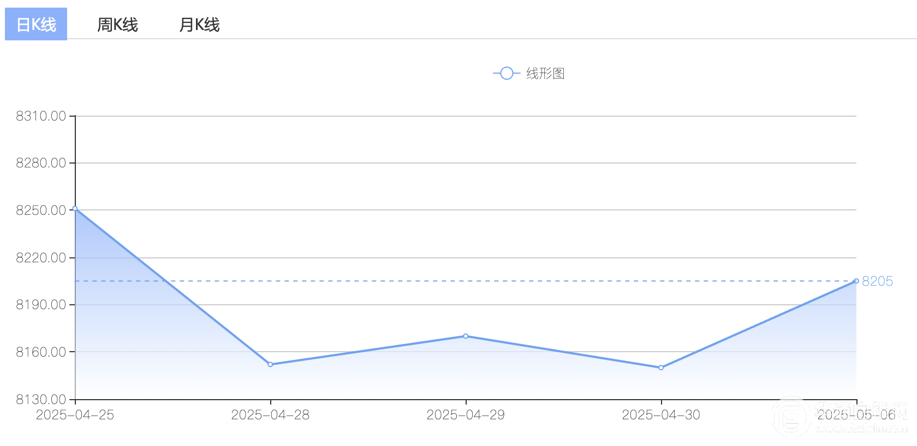The width and height of the screenshot is (917, 446).
Task: Toggle the 线形图 legend circle marker
Action: pyautogui.click(x=507, y=73)
